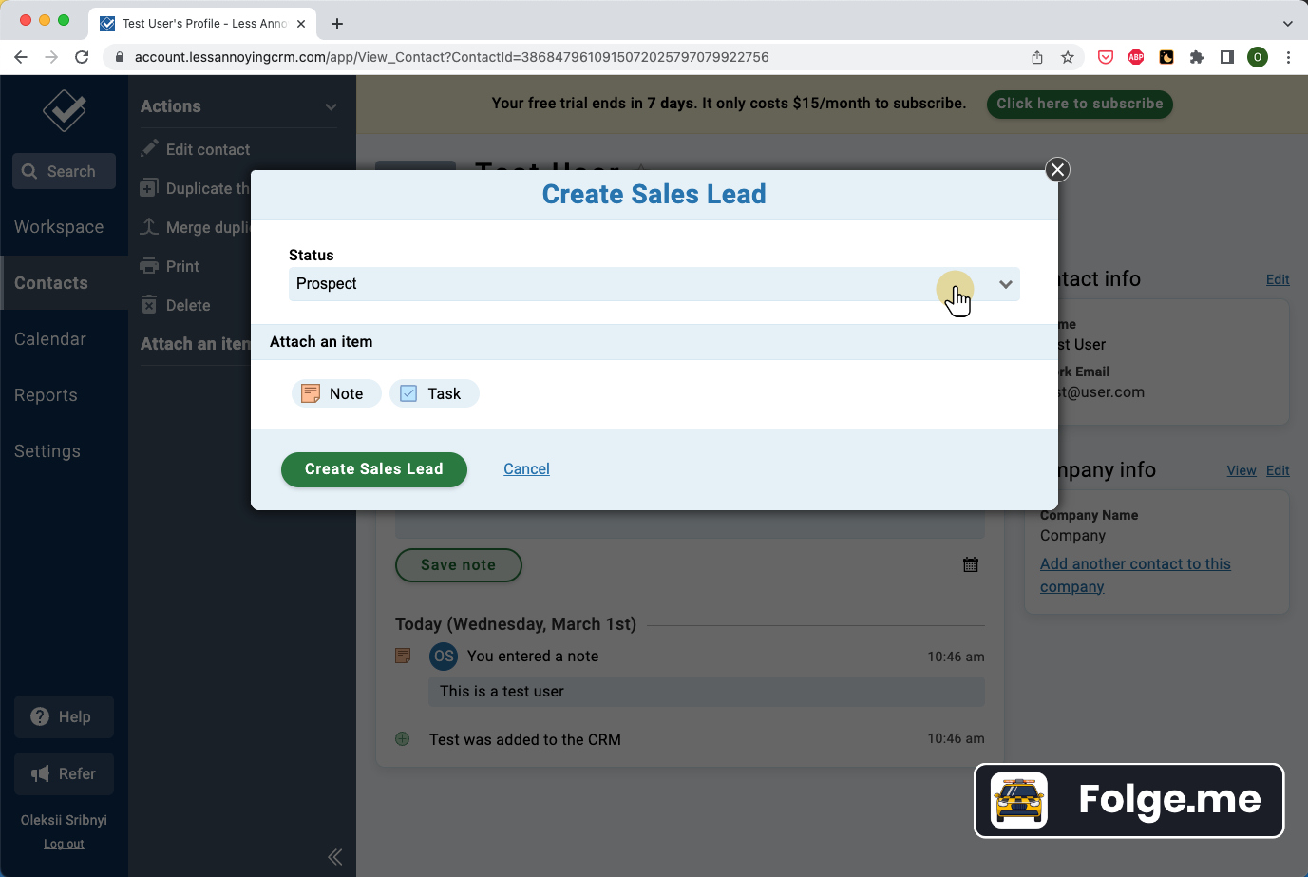The image size is (1308, 877).
Task: Open 'Click here to subscribe'
Action: coord(1079,105)
